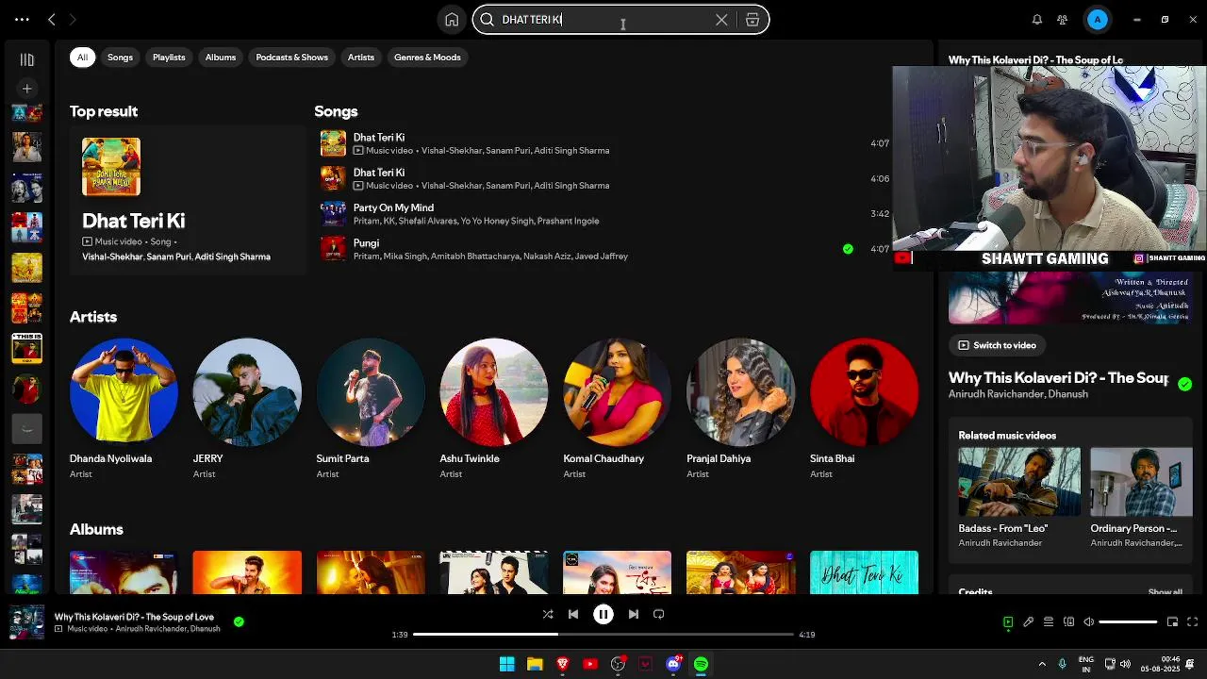Filter results by Playlists
Screen dimensions: 1207x679
point(169,58)
